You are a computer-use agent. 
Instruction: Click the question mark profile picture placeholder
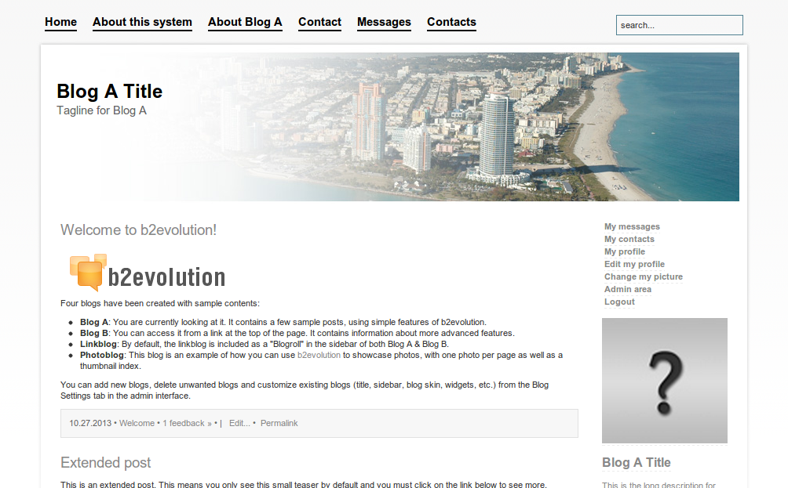(x=664, y=381)
